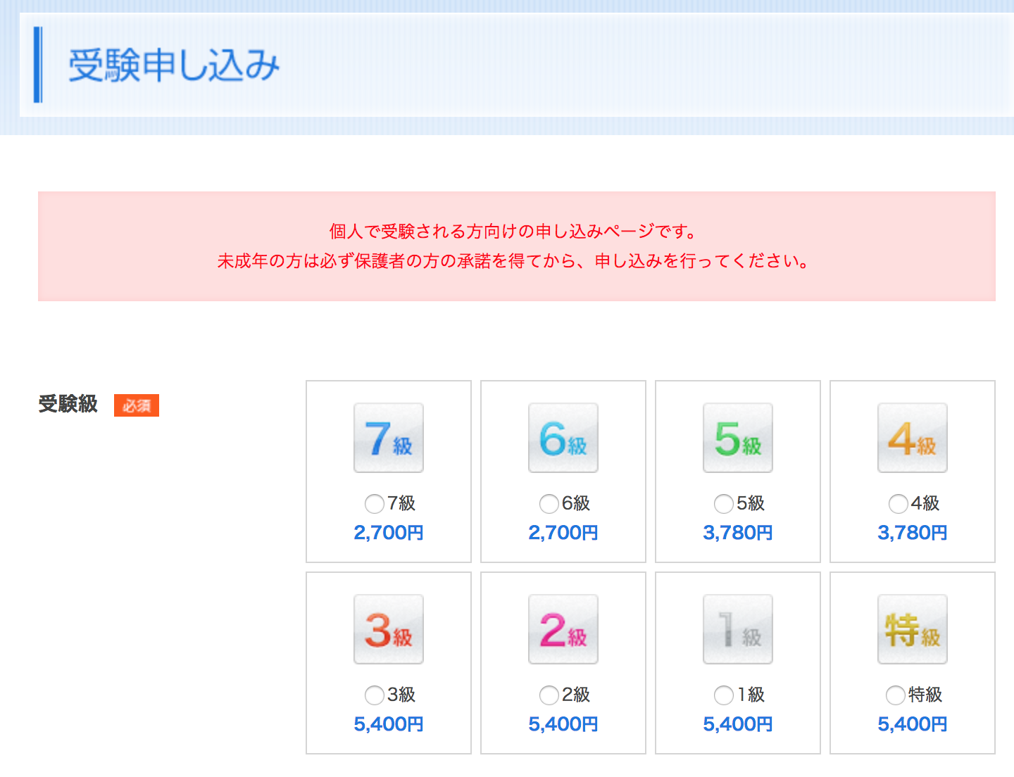
Task: Click the orange 4級 badge icon
Action: [x=913, y=438]
